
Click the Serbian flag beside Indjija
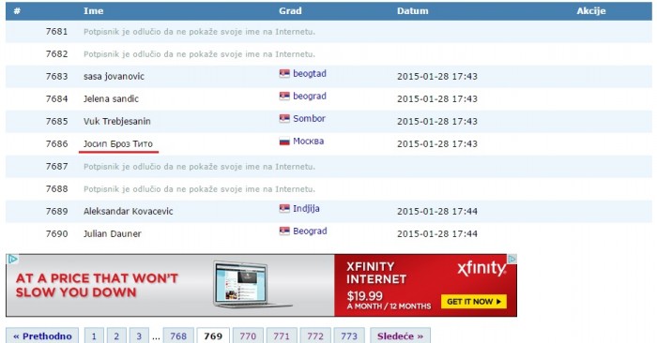coord(284,209)
